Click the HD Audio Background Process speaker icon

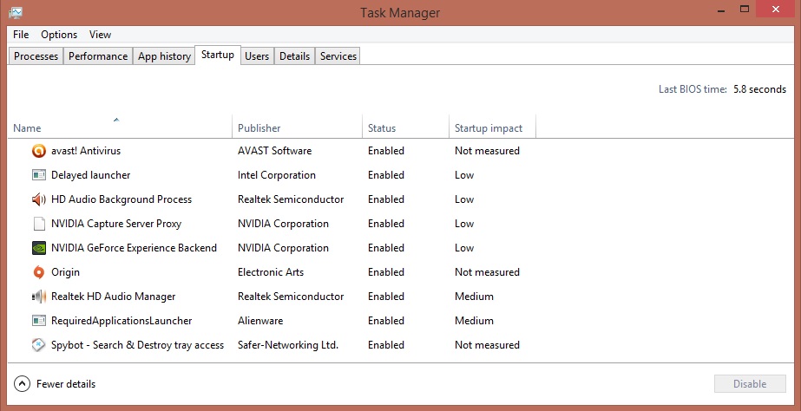39,199
